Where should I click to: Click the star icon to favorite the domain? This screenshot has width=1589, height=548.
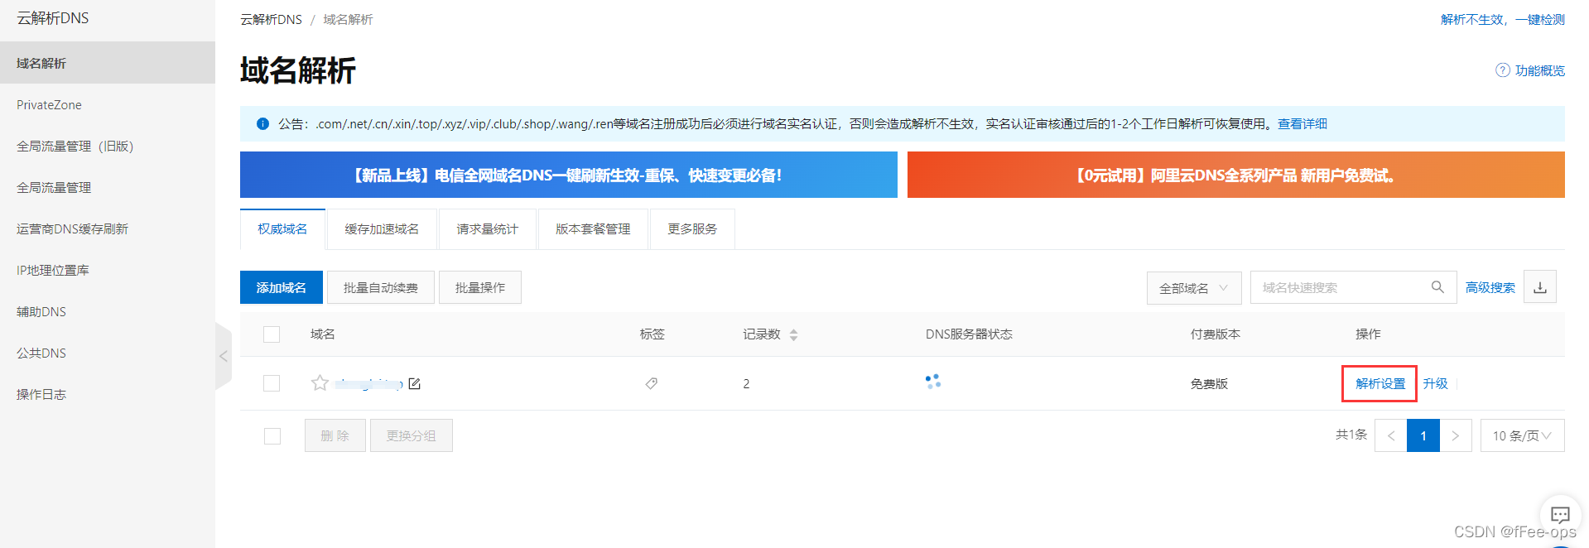click(320, 383)
